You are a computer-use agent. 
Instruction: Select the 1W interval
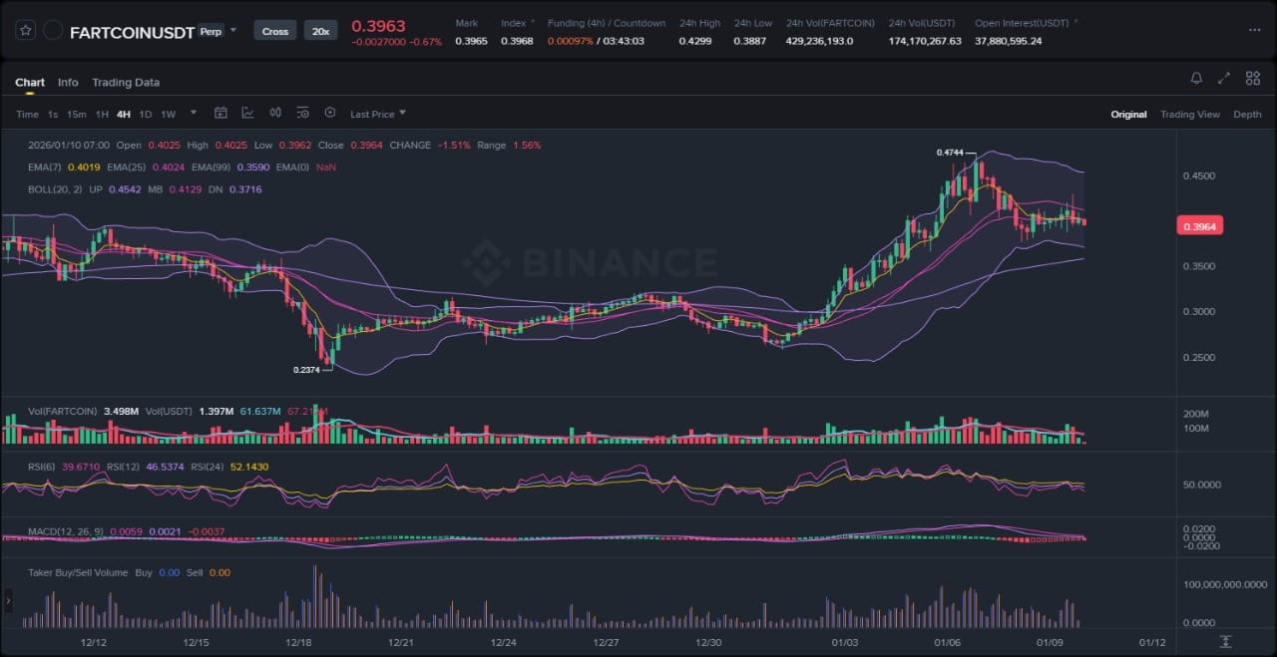(x=168, y=114)
